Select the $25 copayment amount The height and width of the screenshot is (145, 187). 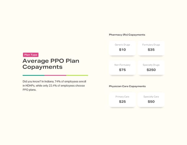[x=122, y=102]
